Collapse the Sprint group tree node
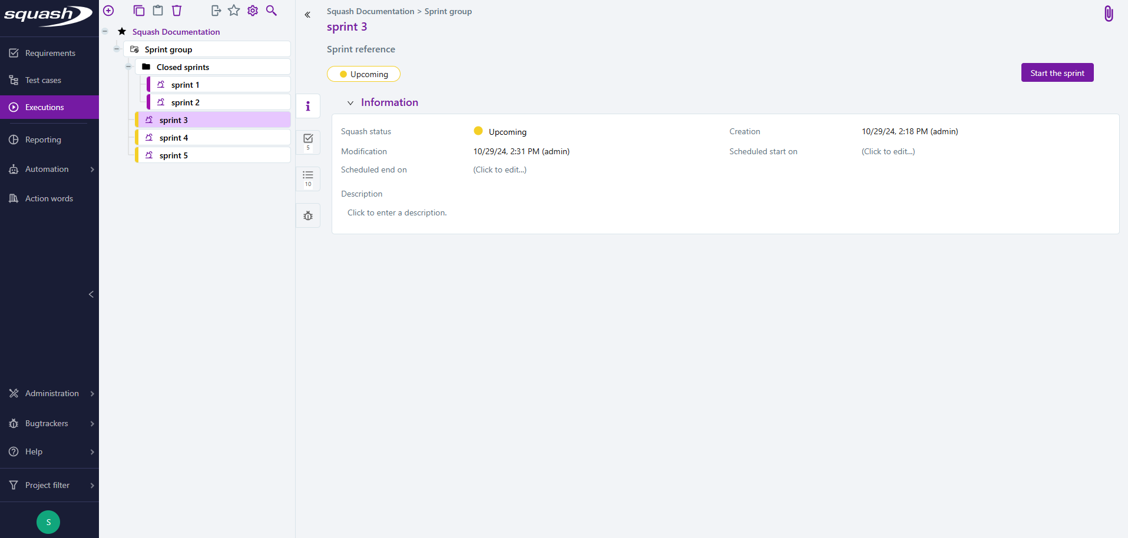 click(117, 49)
